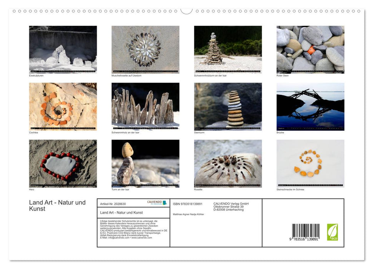The height and width of the screenshot is (269, 373).
Task: Select the Steinschnecke im Schnee image
Action: tap(310, 163)
